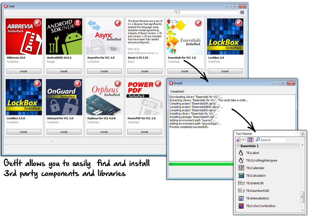This screenshot has height=218, width=310.
Task: Click the Tool Palette categories icon
Action: coord(239,140)
